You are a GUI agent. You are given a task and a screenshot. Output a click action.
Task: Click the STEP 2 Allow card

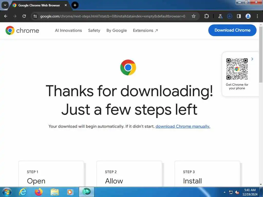(x=129, y=174)
